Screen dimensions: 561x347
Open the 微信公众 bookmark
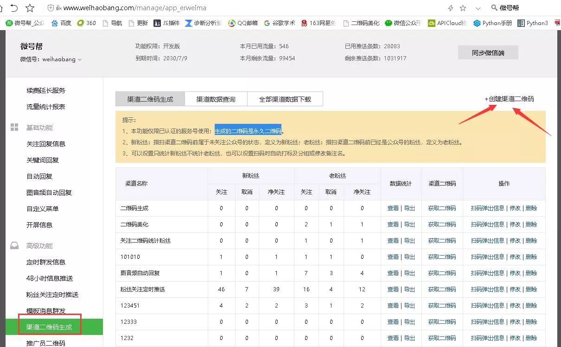click(x=403, y=23)
